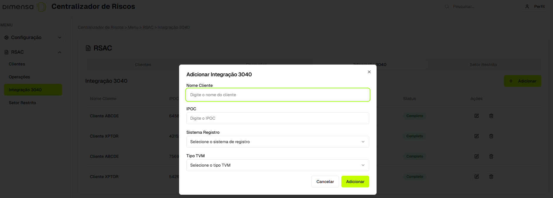
Task: Click the search magnifier icon
Action: click(447, 6)
